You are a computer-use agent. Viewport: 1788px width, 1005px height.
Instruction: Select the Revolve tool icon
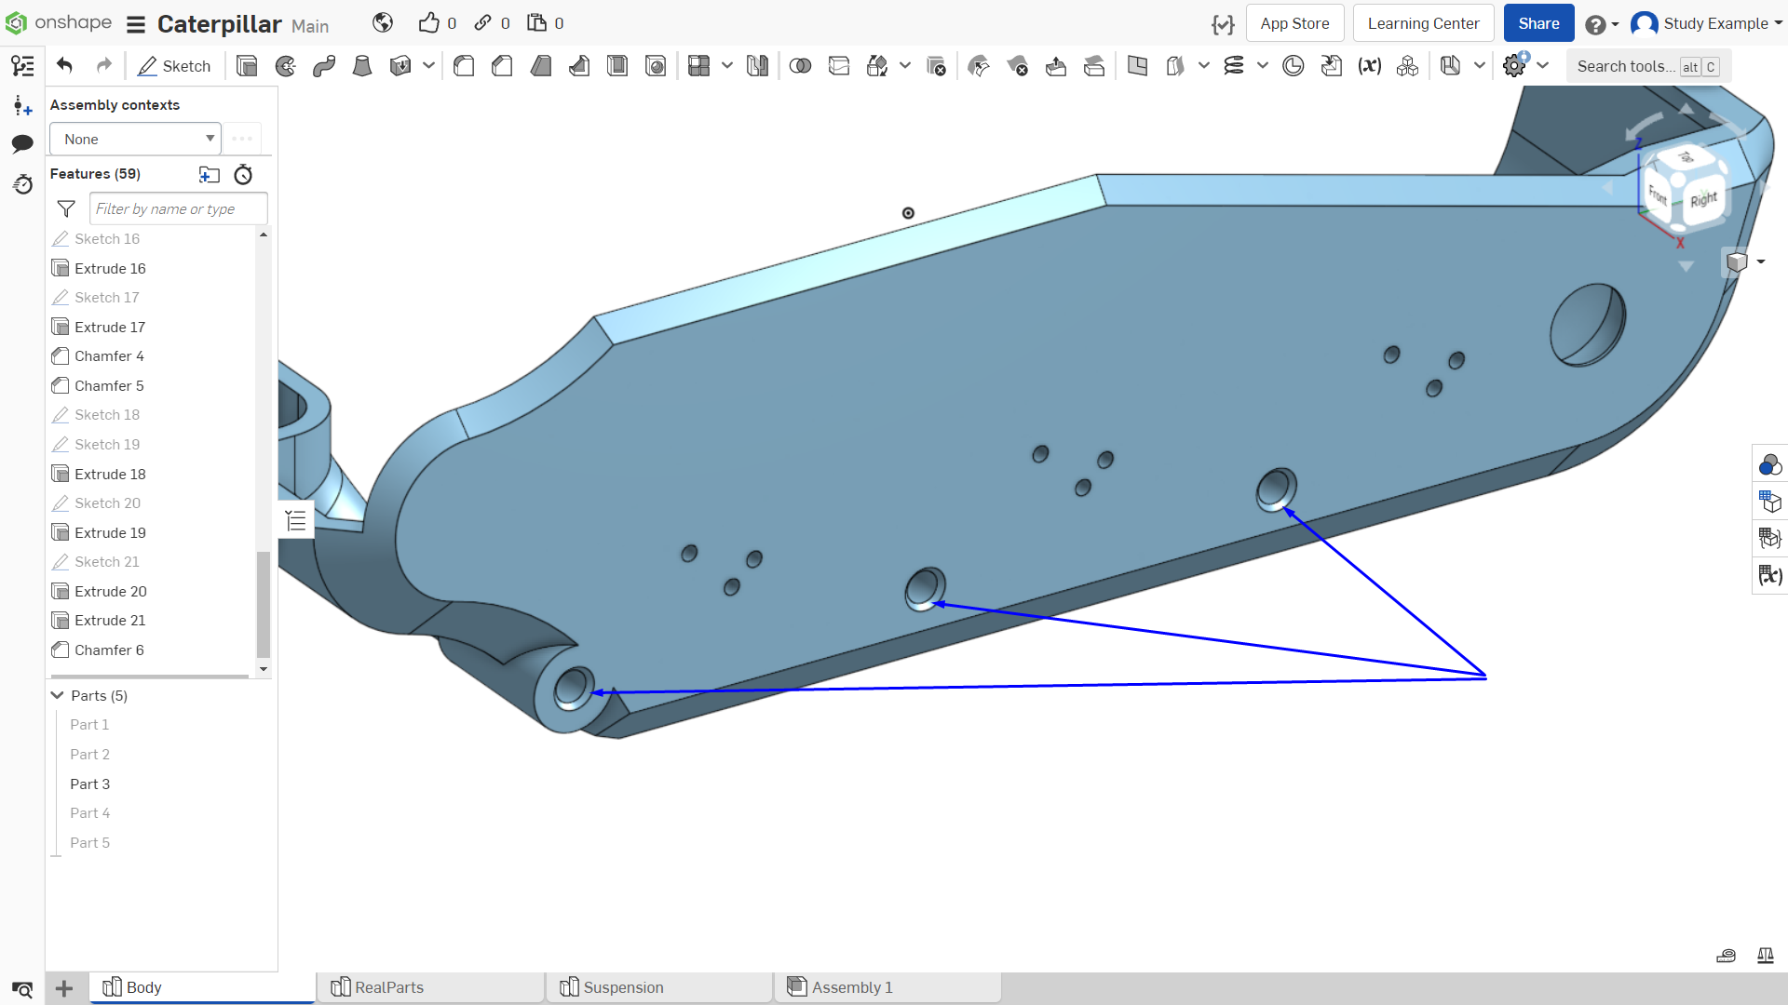tap(286, 66)
